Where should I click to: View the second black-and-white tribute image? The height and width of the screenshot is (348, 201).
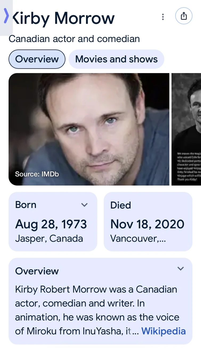(x=186, y=129)
